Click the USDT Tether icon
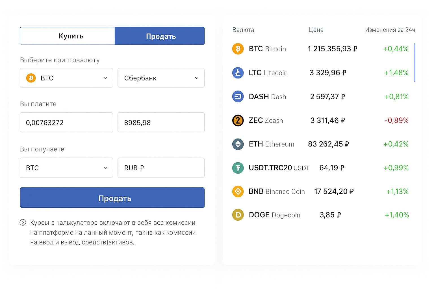 coord(238,168)
